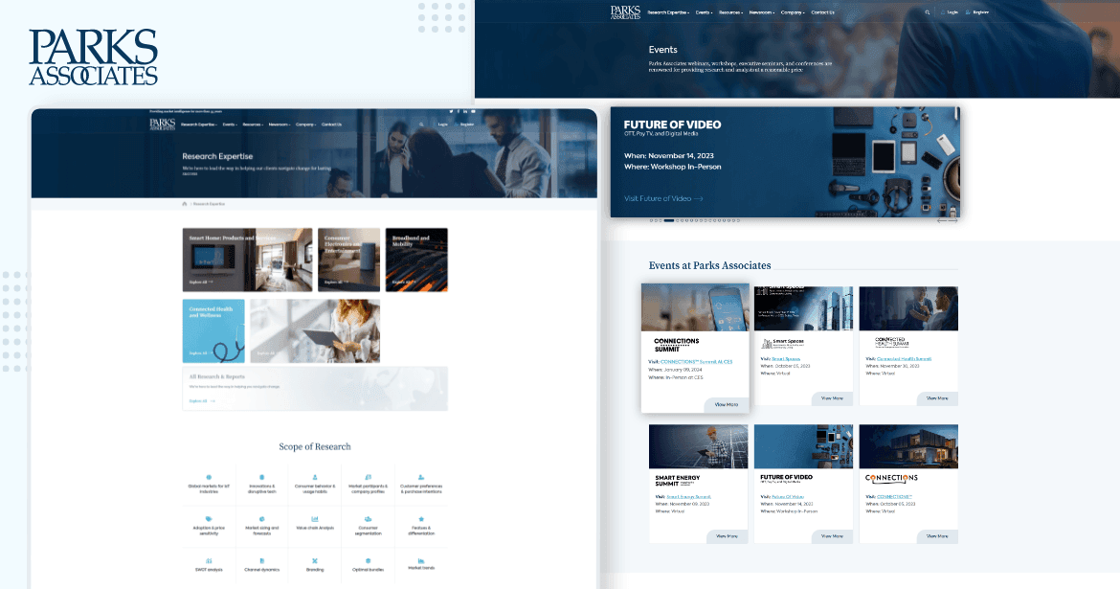Expand Research Expertise menu on Events page

click(x=668, y=12)
